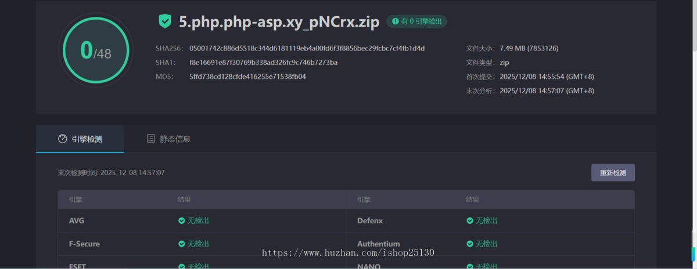Viewport: 697px width, 269px height.
Task: Click the SHA256 hash value
Action: coord(307,48)
